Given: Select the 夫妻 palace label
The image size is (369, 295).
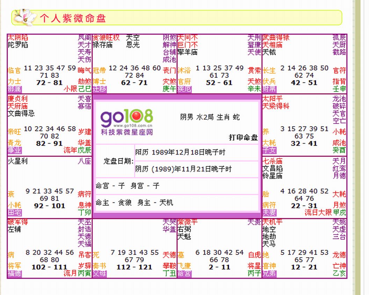Looking at the screenshot, I should click(269, 213).
